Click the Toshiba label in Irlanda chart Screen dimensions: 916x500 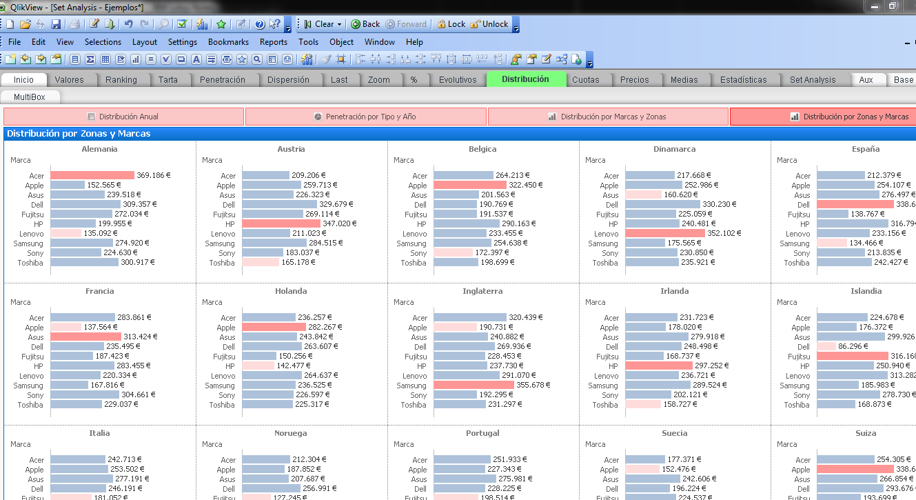pyautogui.click(x=605, y=405)
